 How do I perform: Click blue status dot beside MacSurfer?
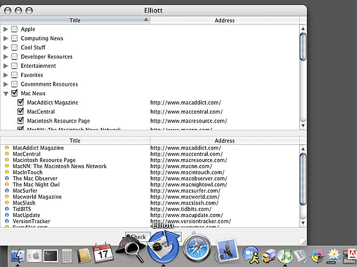click(7, 191)
